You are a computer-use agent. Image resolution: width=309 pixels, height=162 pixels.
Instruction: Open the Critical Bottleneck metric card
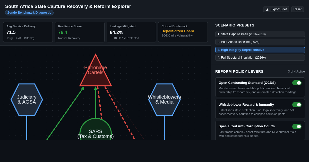pyautogui.click(x=183, y=32)
